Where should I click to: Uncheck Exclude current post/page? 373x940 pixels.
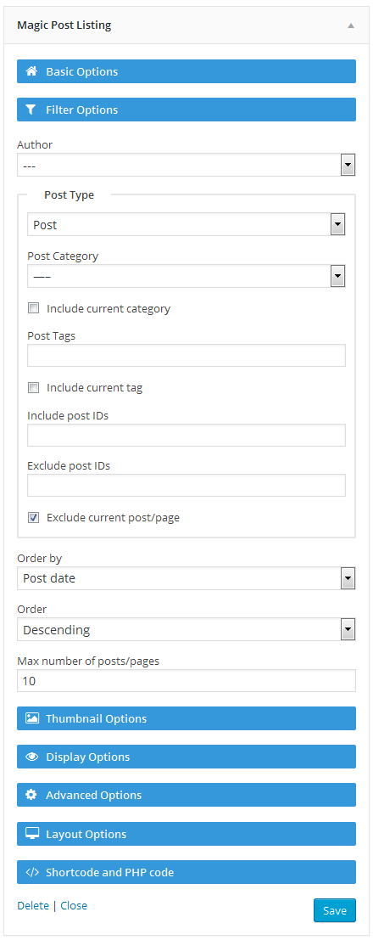(34, 517)
